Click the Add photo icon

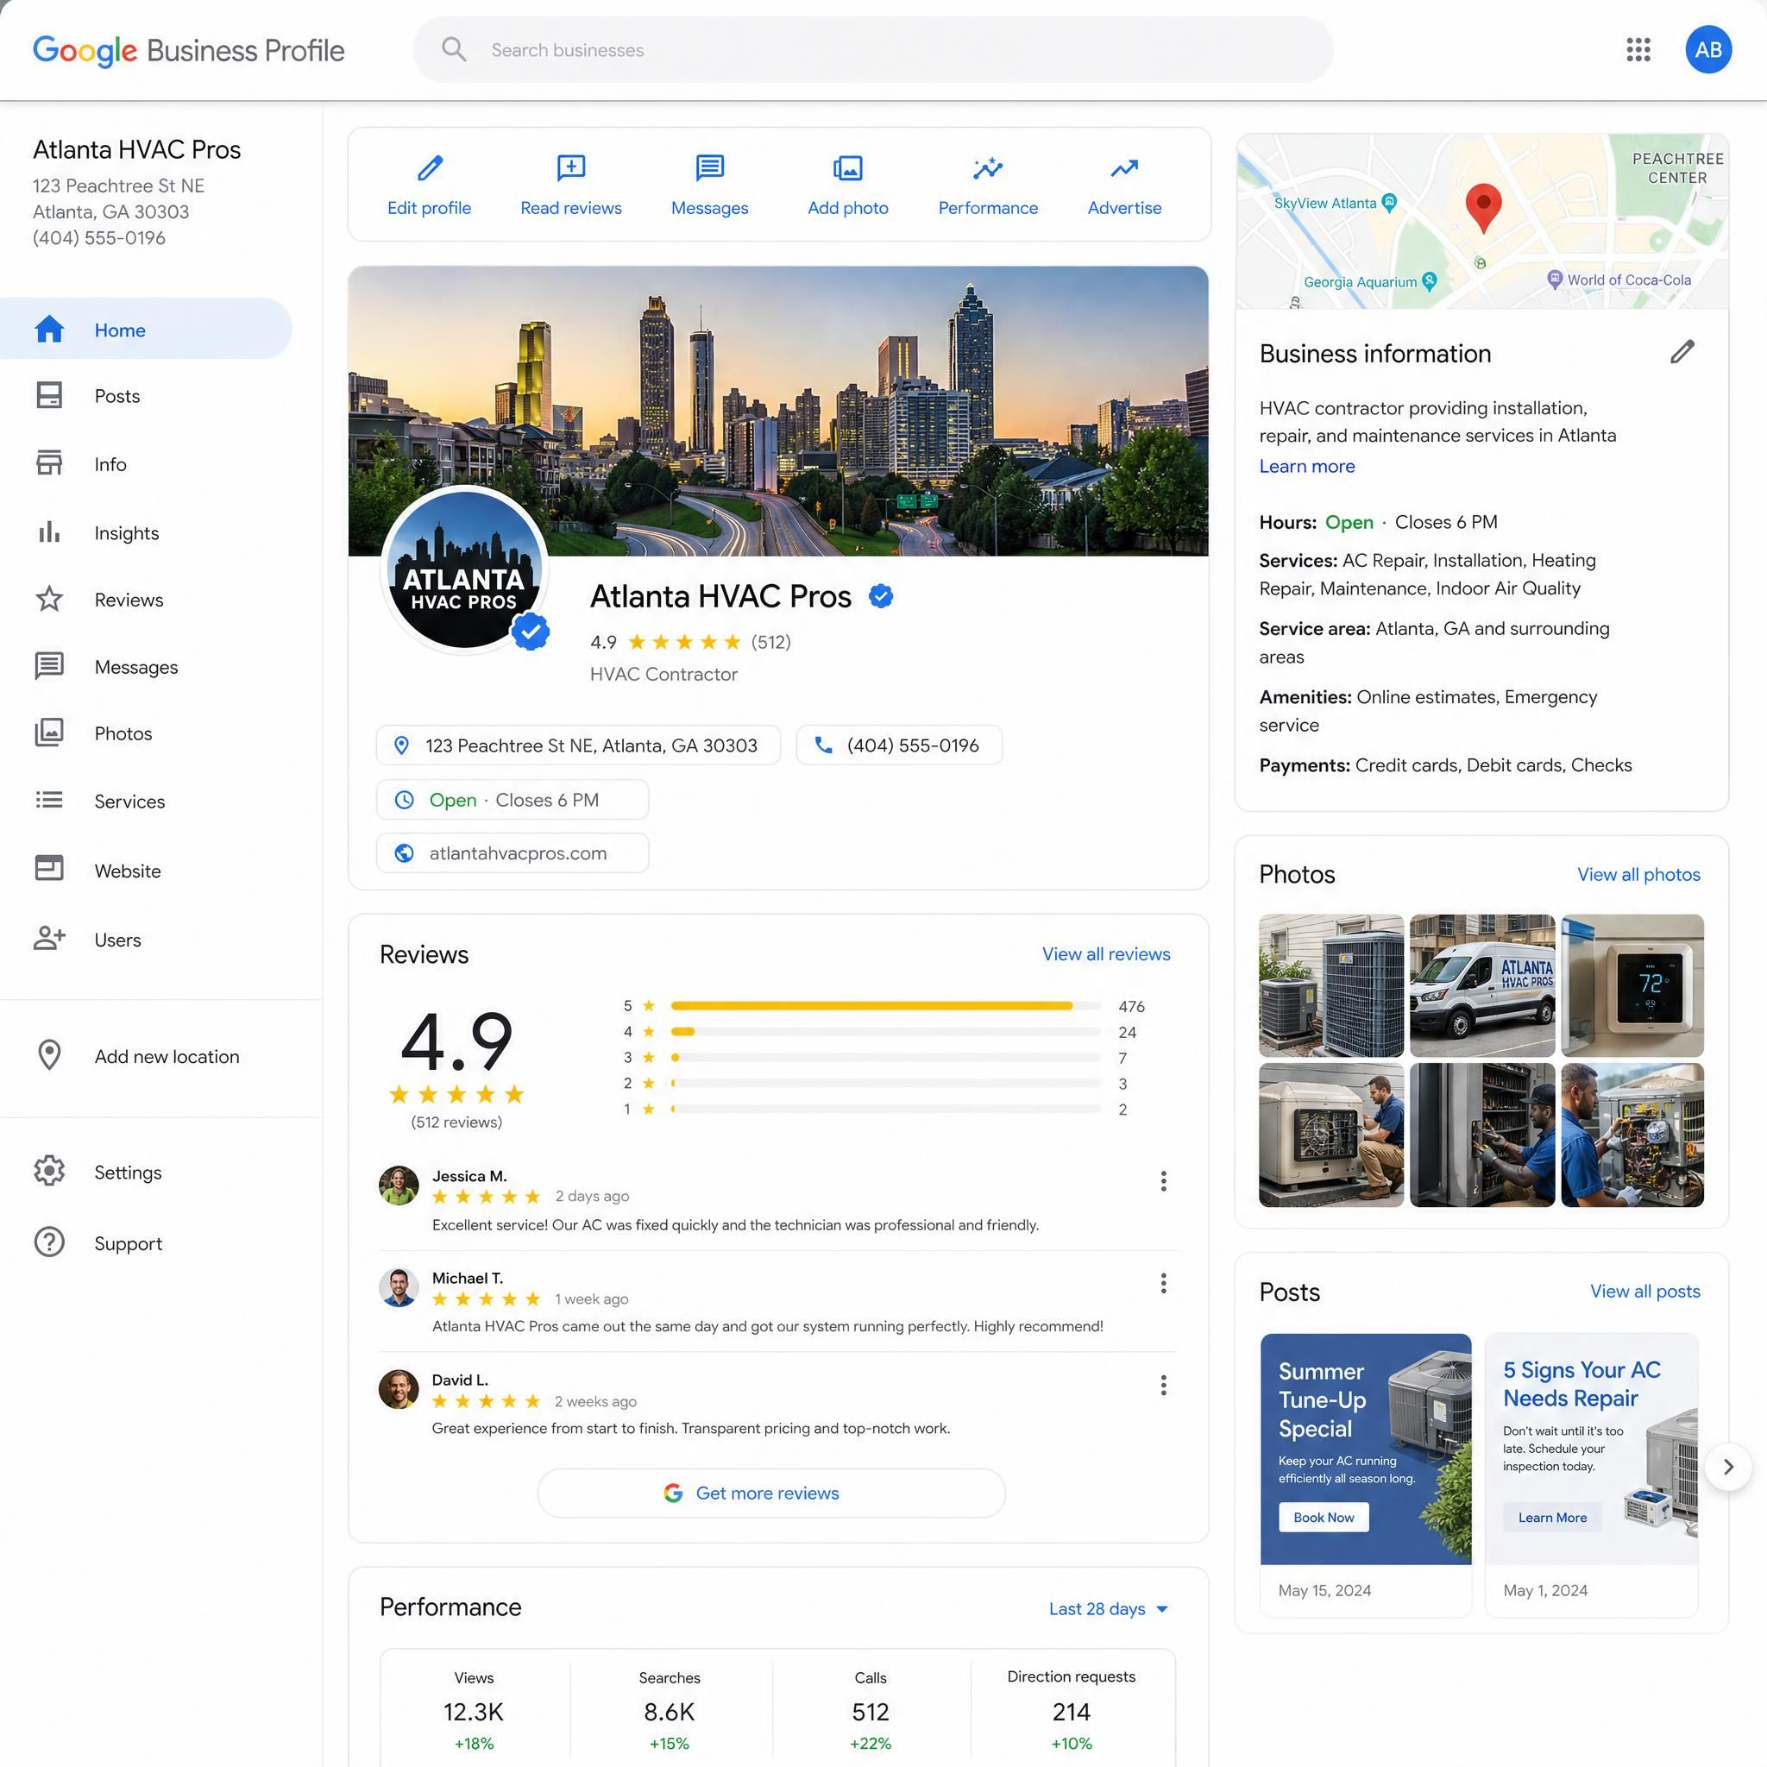click(x=848, y=167)
